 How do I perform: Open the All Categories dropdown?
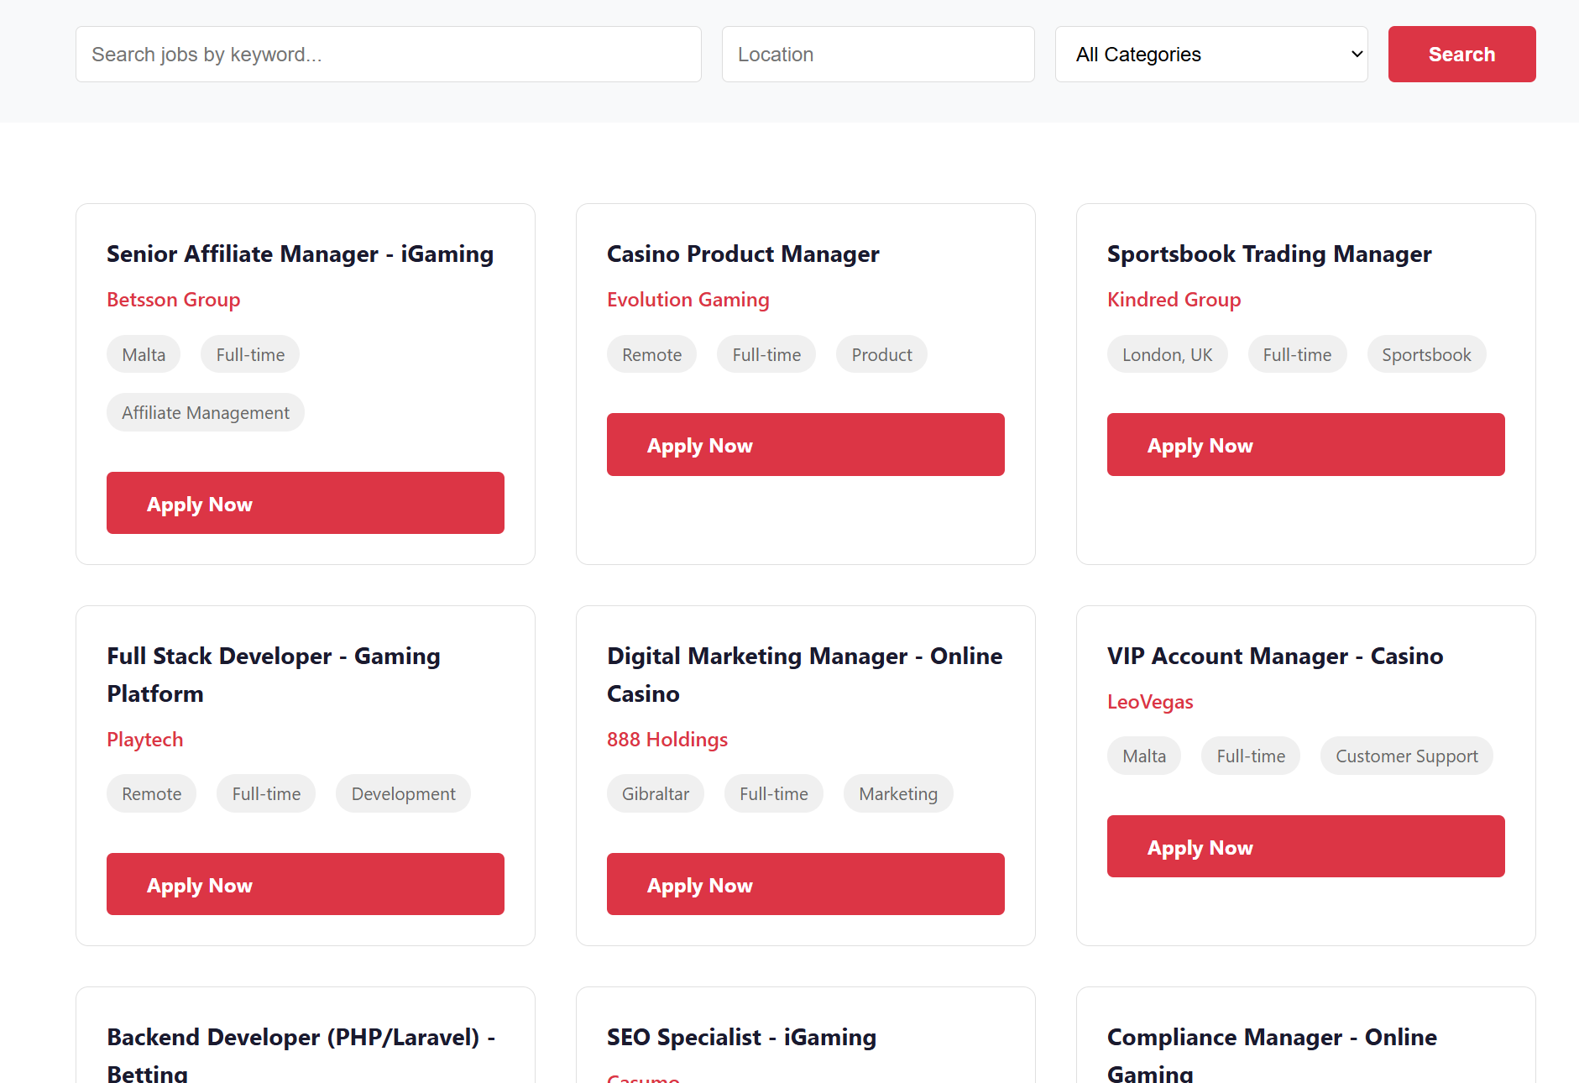tap(1211, 54)
